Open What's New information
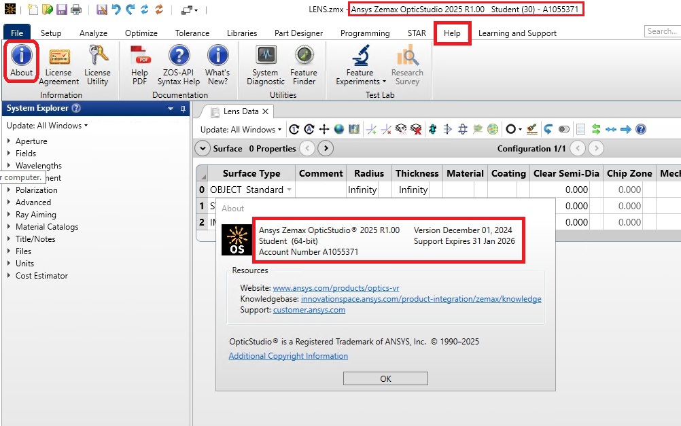This screenshot has width=681, height=426. [x=217, y=66]
